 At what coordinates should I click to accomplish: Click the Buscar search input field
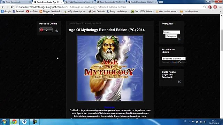pos(171,32)
